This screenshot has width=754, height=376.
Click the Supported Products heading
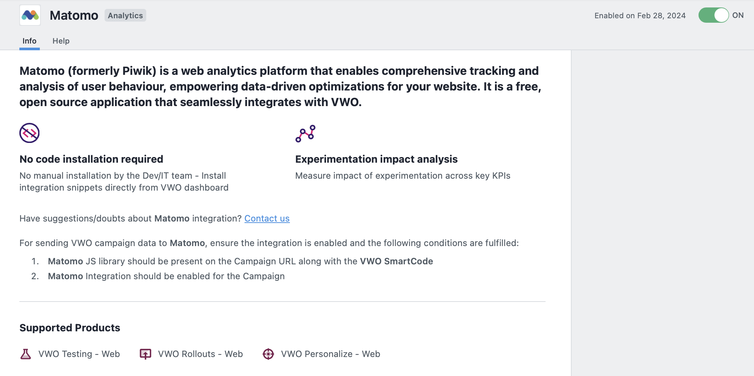[x=70, y=328]
